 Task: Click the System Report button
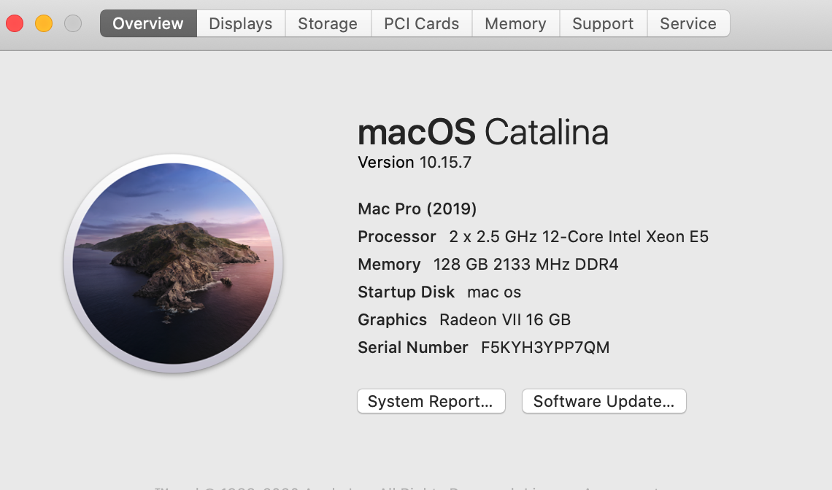click(431, 401)
